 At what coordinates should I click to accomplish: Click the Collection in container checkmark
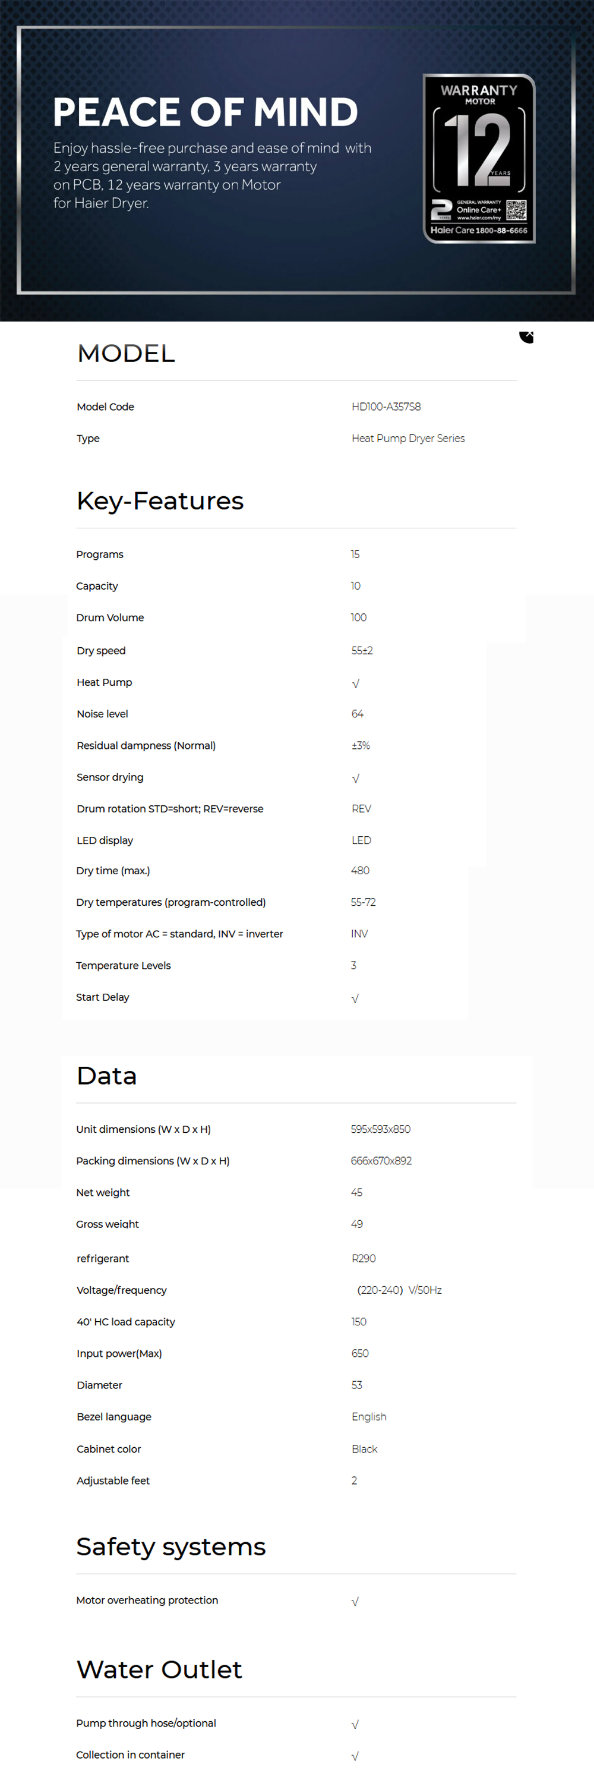click(x=355, y=1756)
